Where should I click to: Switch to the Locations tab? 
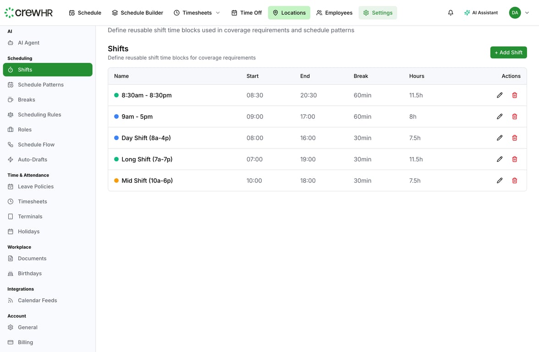289,12
